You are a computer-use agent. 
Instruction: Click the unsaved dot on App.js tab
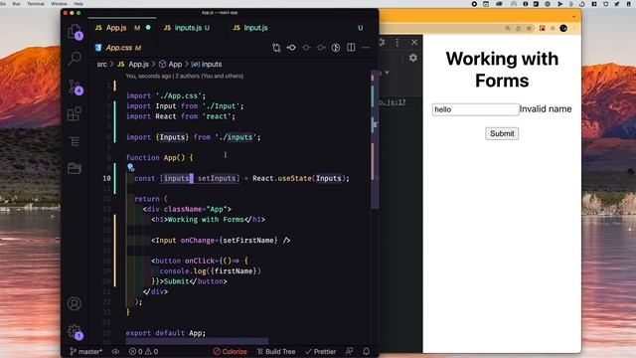148,28
